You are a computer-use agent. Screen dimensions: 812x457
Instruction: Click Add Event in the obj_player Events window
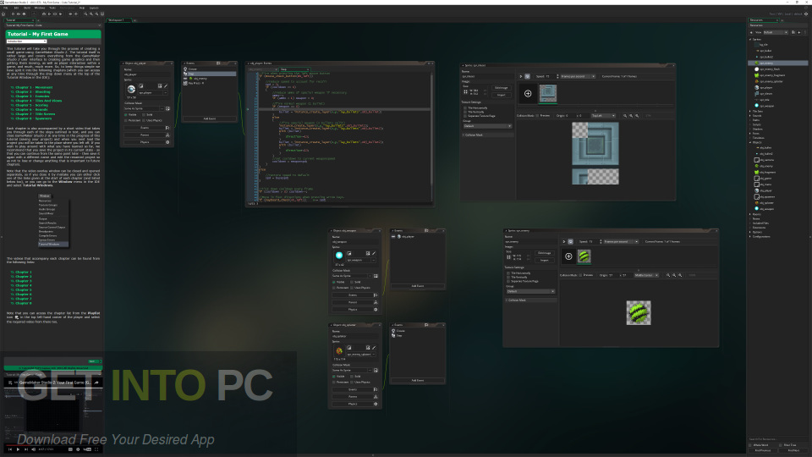coord(209,118)
